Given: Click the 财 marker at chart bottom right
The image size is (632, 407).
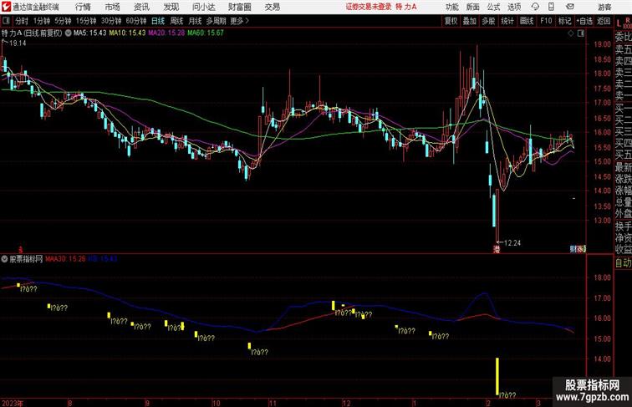Looking at the screenshot, I should 573,249.
